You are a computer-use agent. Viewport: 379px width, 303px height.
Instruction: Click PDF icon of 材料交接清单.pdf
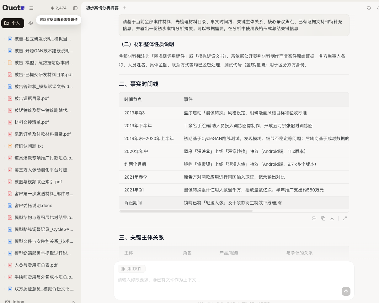point(10,122)
